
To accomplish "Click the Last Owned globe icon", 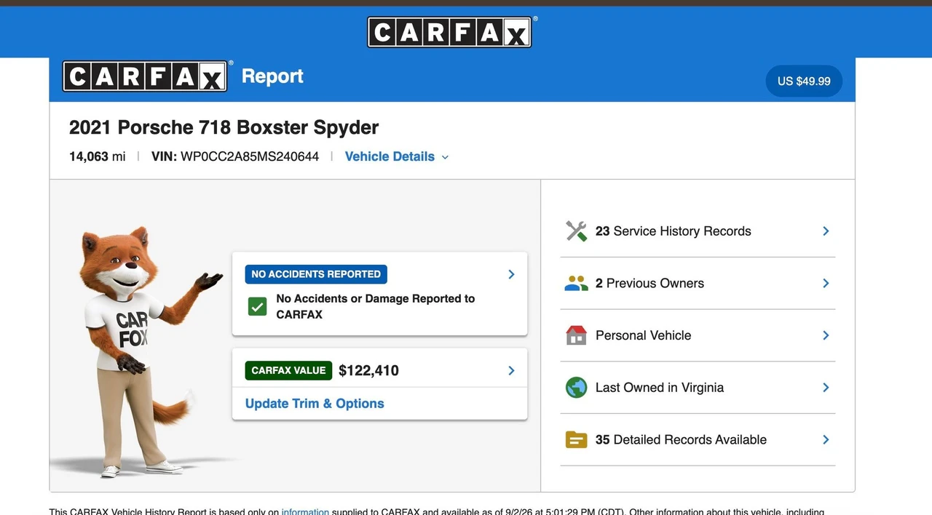I will tap(576, 388).
